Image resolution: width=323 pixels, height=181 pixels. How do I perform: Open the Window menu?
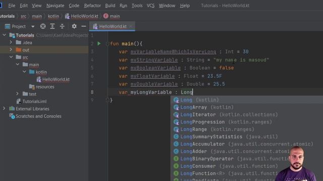click(167, 6)
